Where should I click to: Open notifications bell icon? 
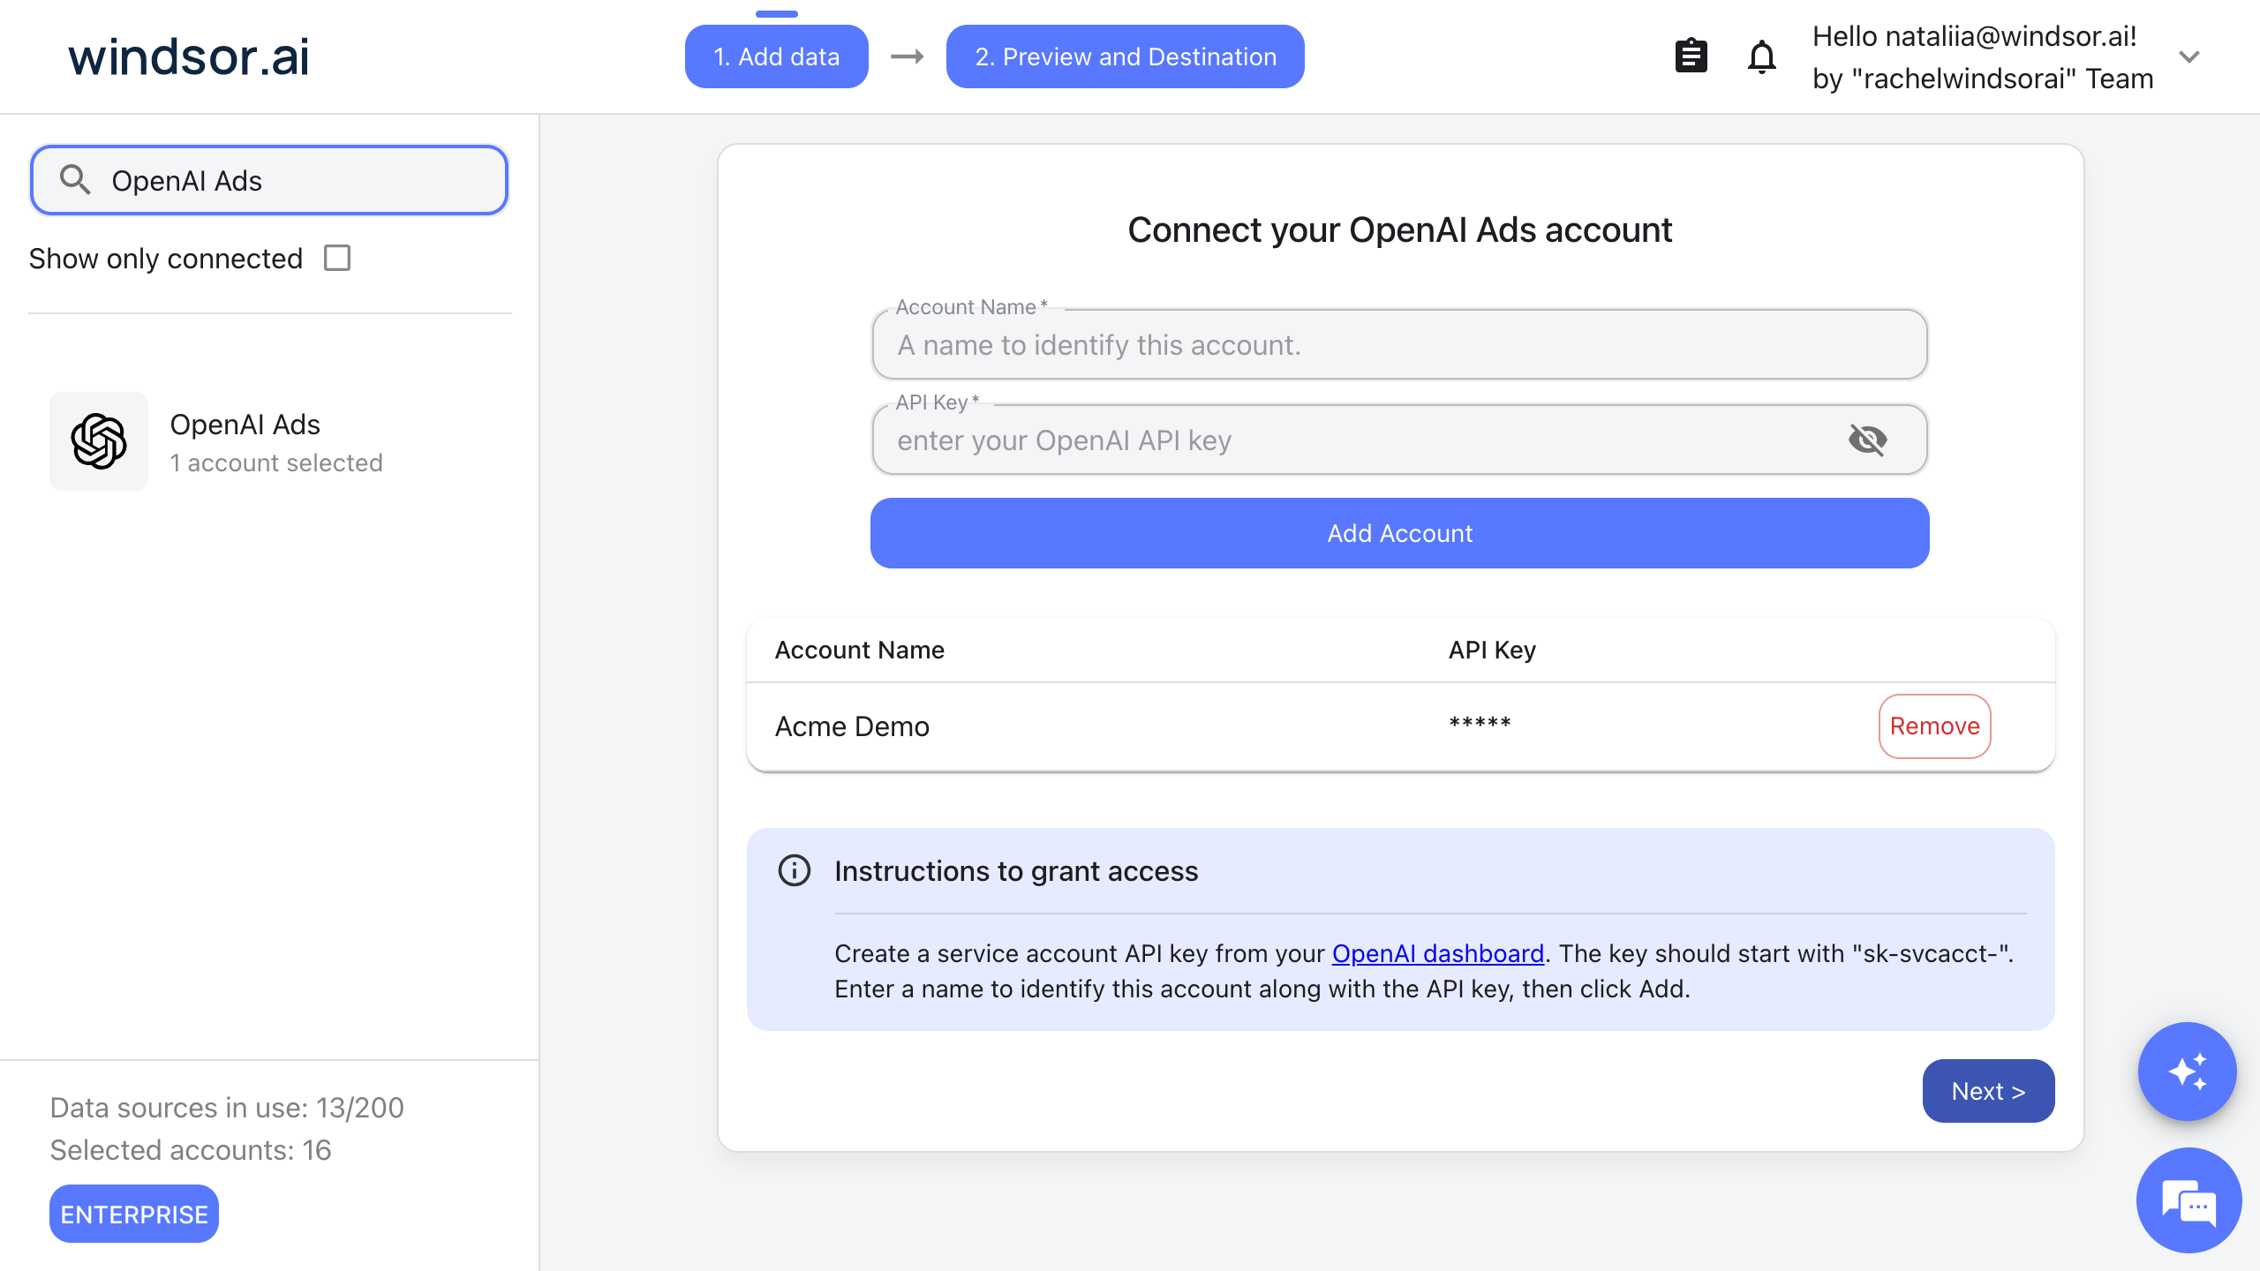click(x=1761, y=56)
